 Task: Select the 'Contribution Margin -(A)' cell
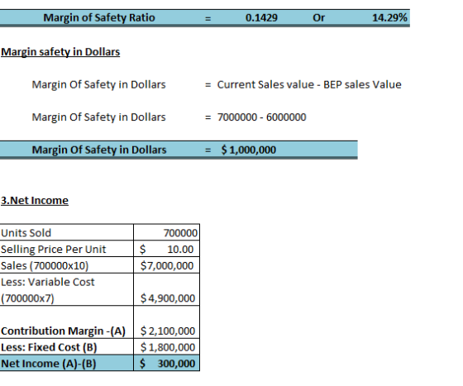click(x=67, y=322)
